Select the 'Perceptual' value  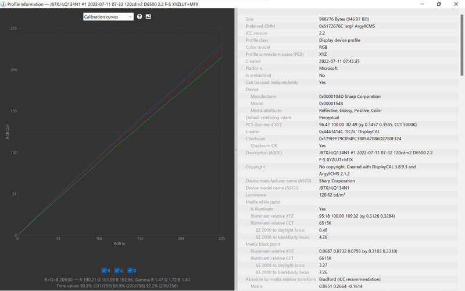329,118
